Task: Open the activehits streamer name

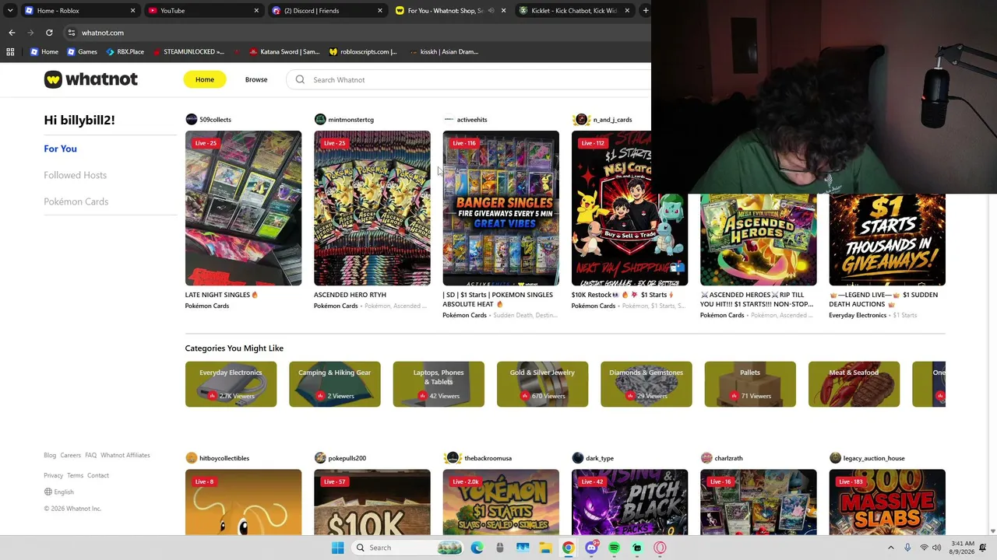Action: 472,120
